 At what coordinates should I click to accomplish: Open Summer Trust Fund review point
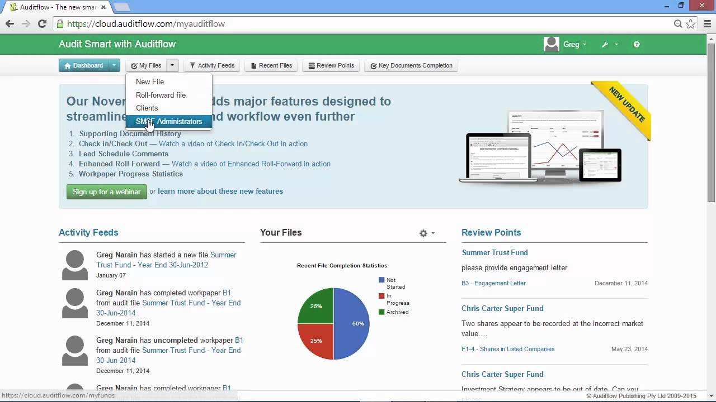tap(494, 252)
